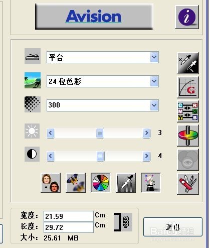Open the scan source dropdown showing 平台
The height and width of the screenshot is (248, 209).
[103, 57]
